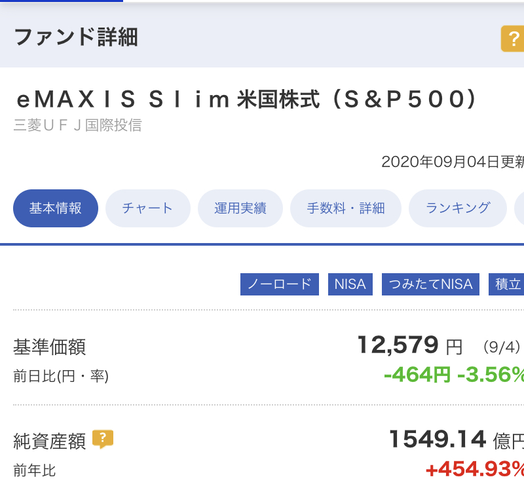Viewport: 524px width, 492px height.
Task: Click the 積立 tag
Action: (506, 284)
